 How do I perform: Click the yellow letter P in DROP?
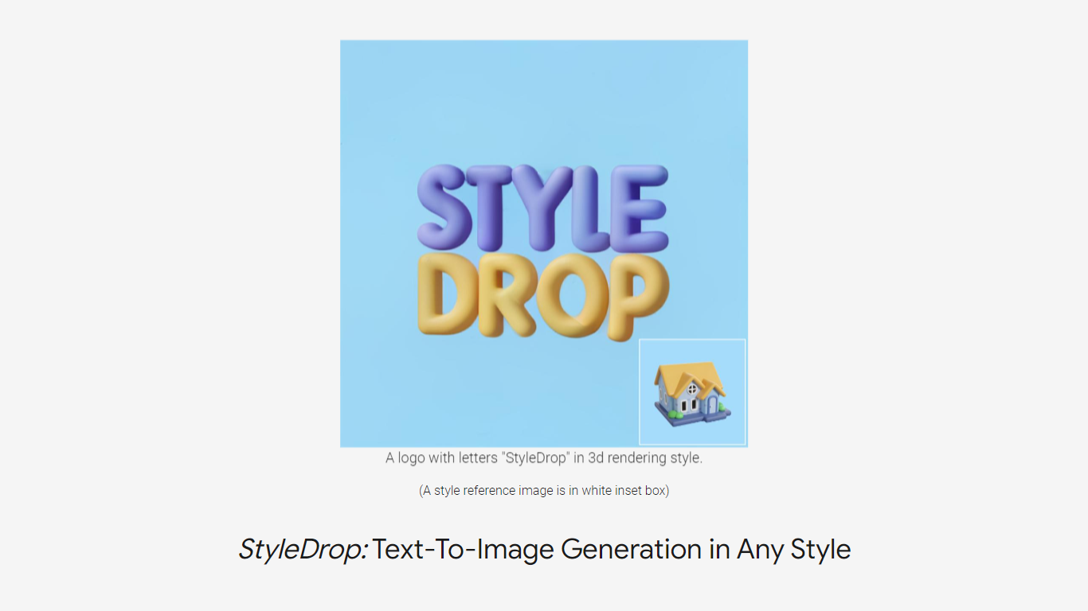click(640, 298)
